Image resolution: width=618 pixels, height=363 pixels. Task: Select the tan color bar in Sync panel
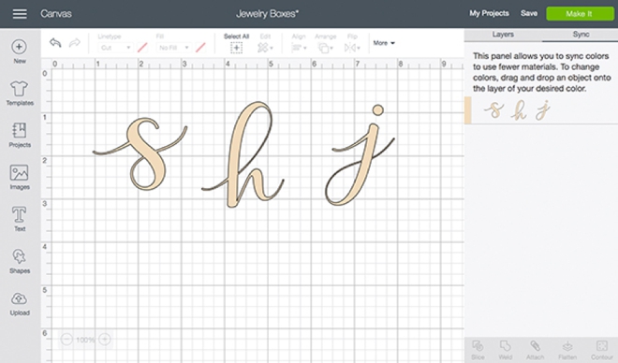point(468,110)
